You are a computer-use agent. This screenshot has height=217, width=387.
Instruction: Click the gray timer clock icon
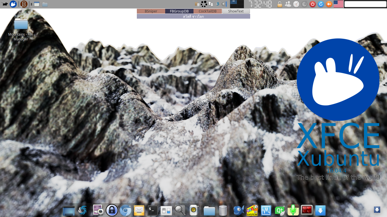(304, 4)
